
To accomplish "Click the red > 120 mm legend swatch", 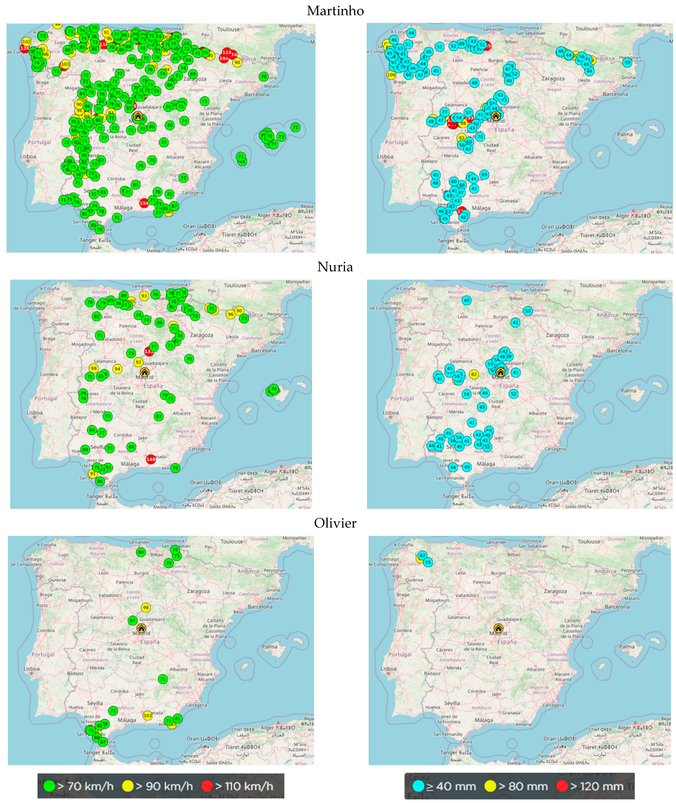I will 562,786.
